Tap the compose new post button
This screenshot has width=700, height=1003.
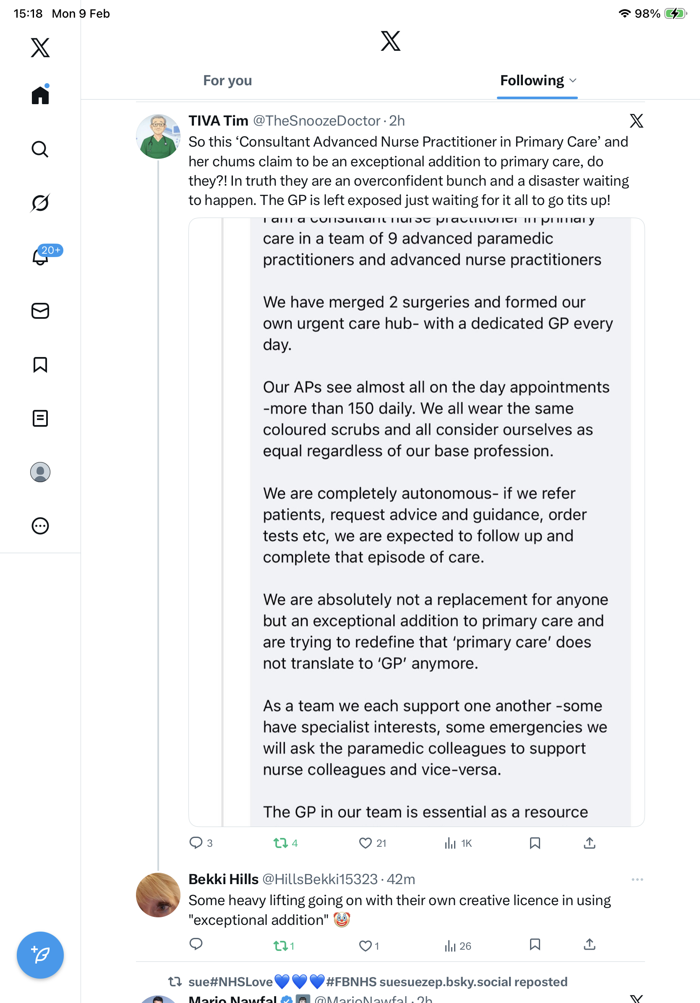point(40,955)
